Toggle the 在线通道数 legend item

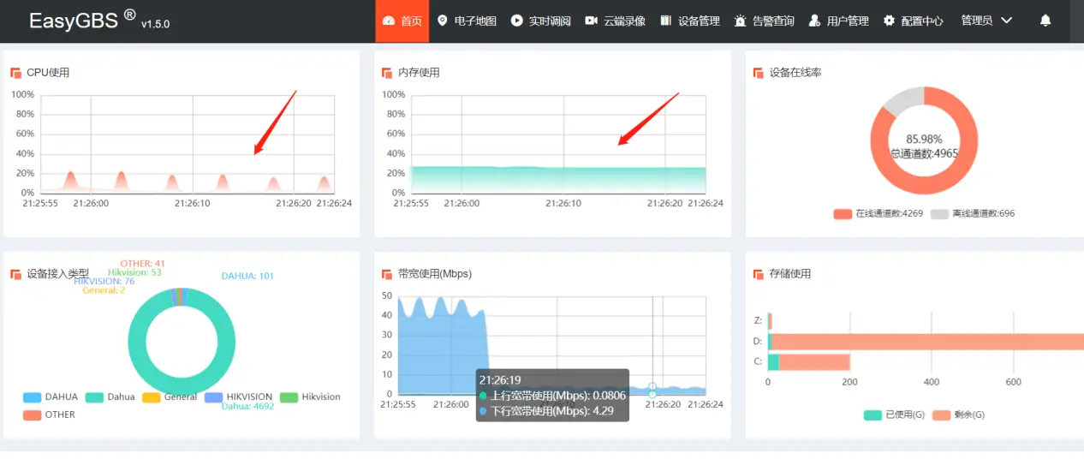(x=878, y=213)
